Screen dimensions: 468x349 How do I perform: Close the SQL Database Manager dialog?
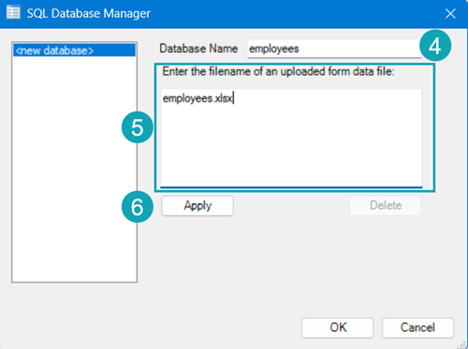[450, 14]
